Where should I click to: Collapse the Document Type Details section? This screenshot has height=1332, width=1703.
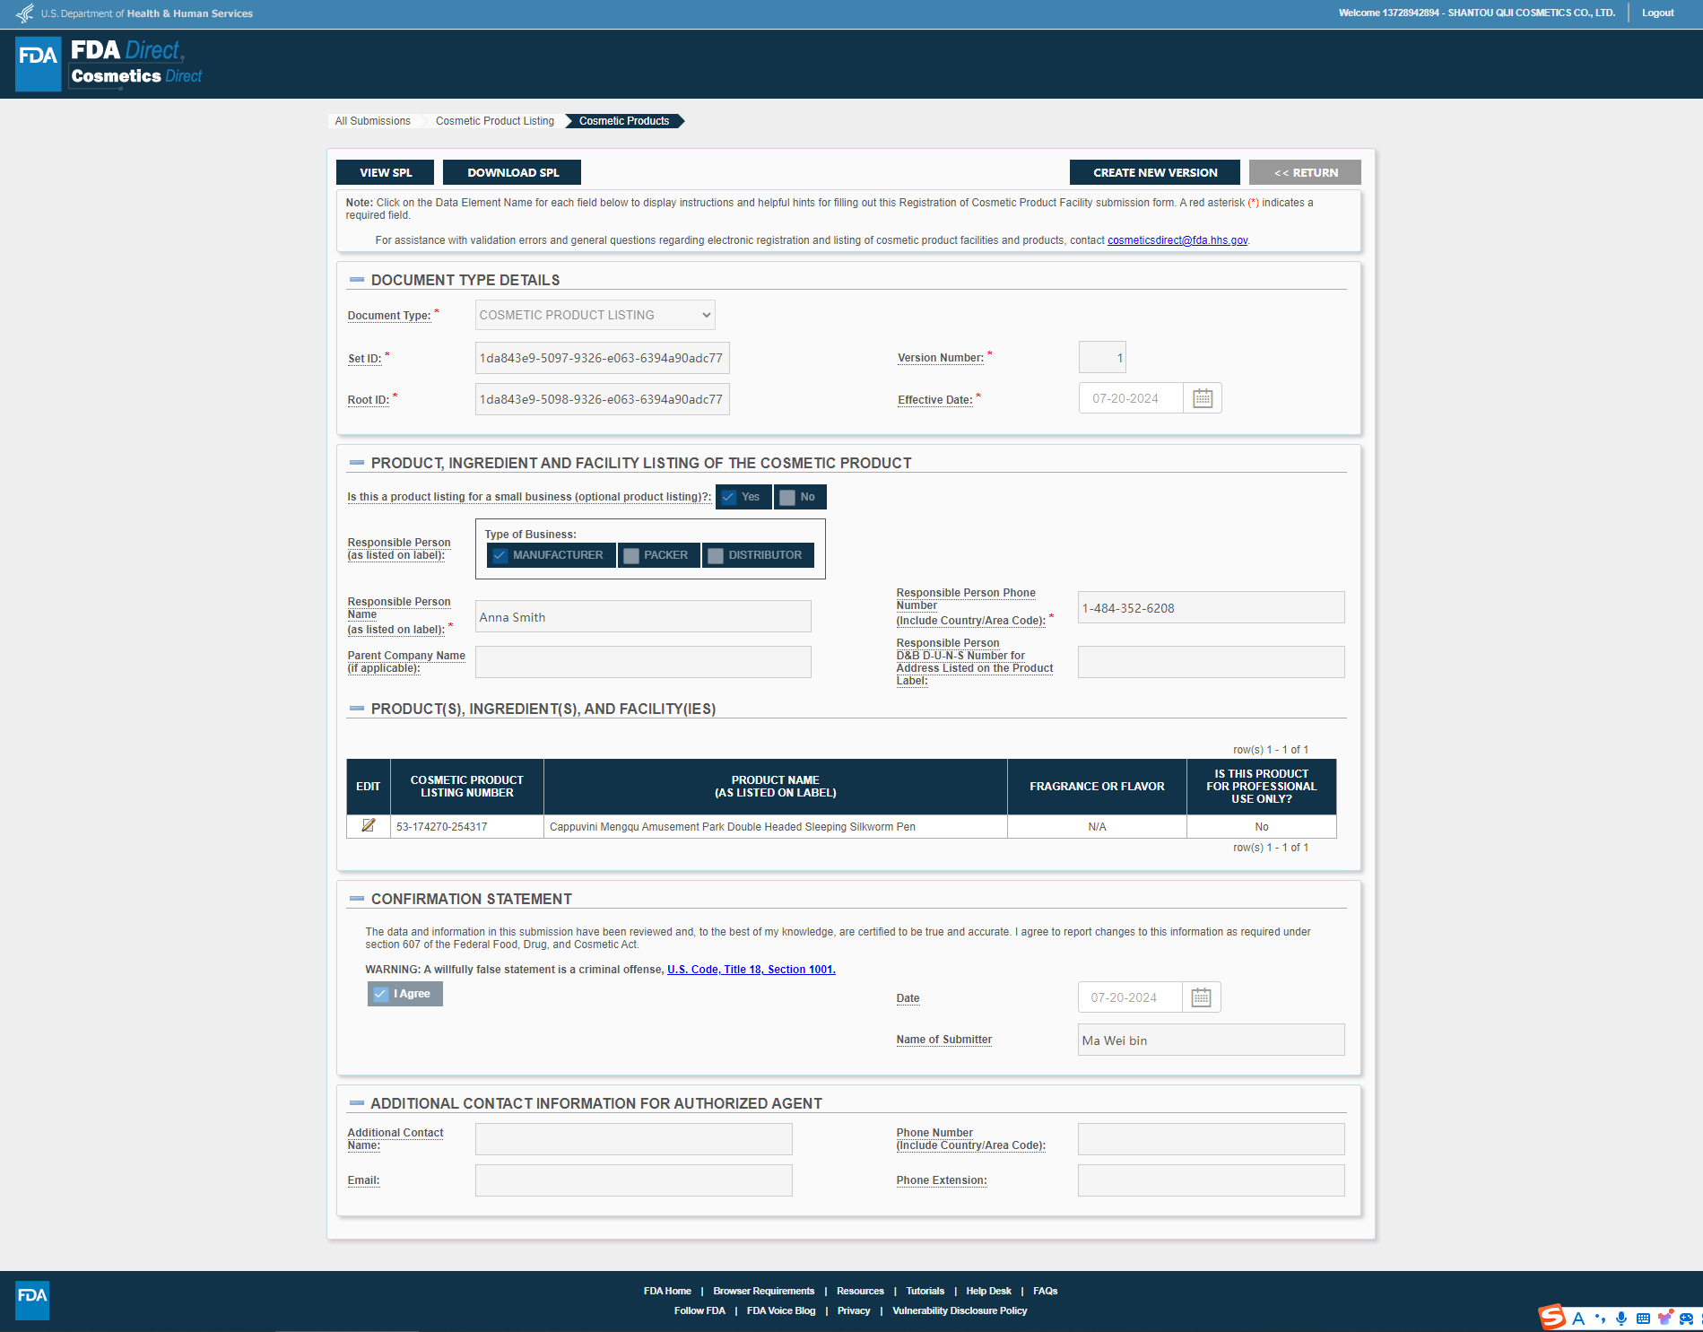click(357, 280)
